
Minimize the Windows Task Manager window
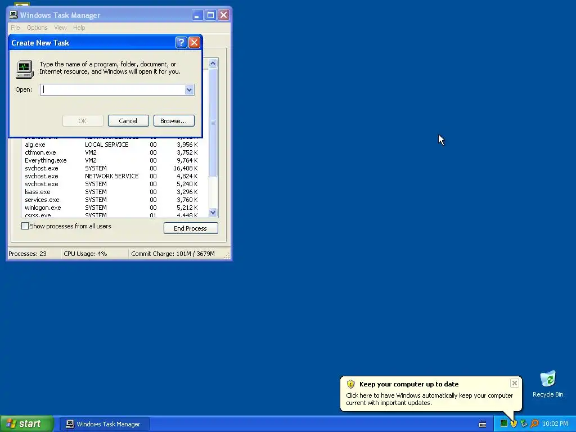[x=197, y=15]
